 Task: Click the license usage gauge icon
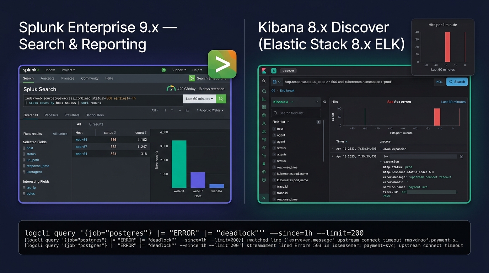(x=171, y=89)
